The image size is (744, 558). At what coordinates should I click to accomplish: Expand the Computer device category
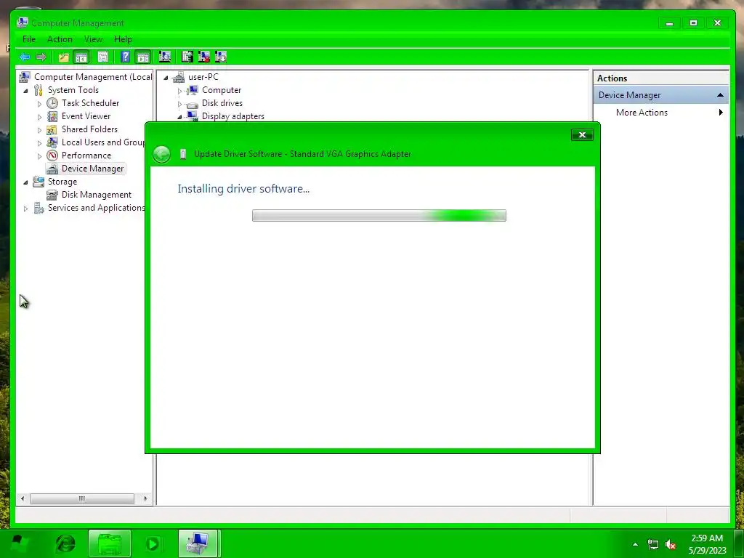(x=179, y=91)
